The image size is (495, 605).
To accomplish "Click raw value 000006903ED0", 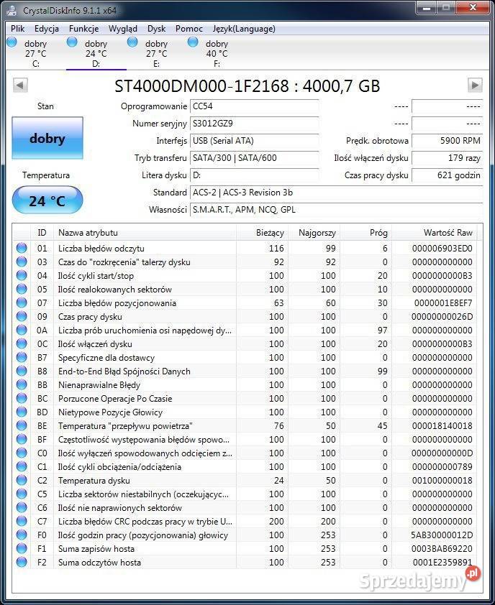I will pyautogui.click(x=442, y=248).
